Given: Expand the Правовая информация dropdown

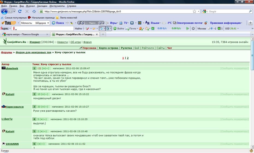Looking at the screenshot, I should [x=241, y=23].
